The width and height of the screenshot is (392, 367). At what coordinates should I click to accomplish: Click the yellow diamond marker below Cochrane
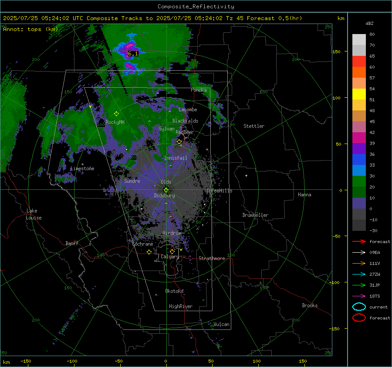tap(149, 252)
